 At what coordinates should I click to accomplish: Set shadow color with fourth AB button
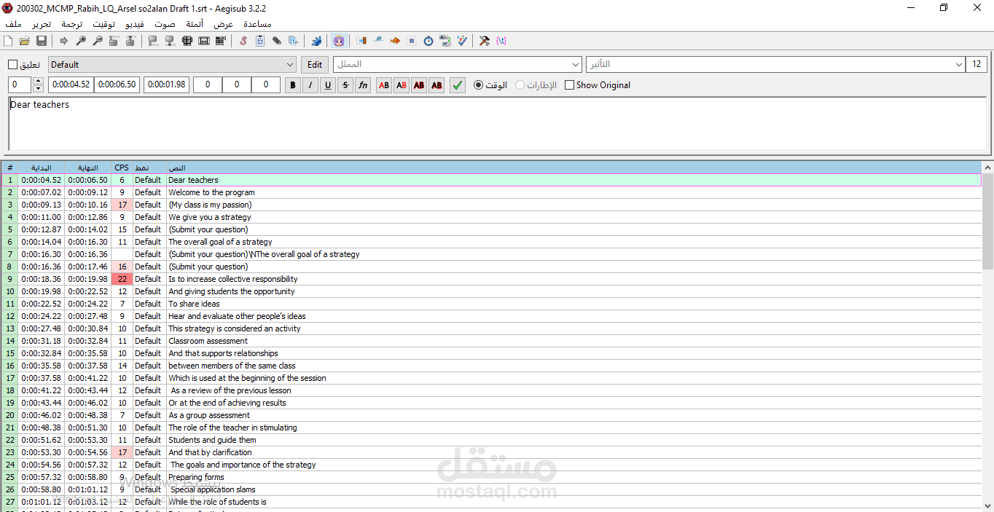point(437,85)
